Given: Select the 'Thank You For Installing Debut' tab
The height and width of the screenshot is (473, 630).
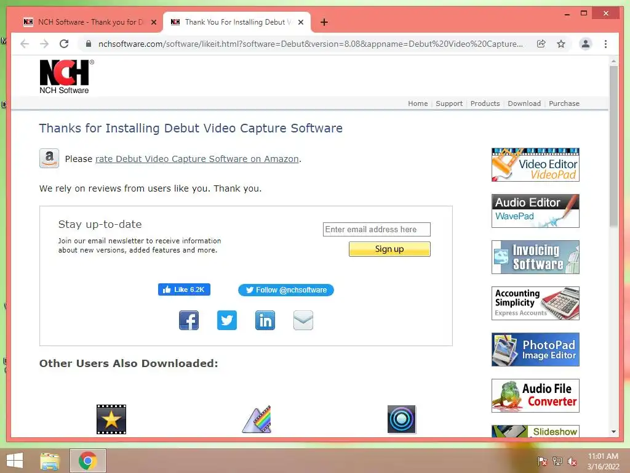Looking at the screenshot, I should click(237, 22).
